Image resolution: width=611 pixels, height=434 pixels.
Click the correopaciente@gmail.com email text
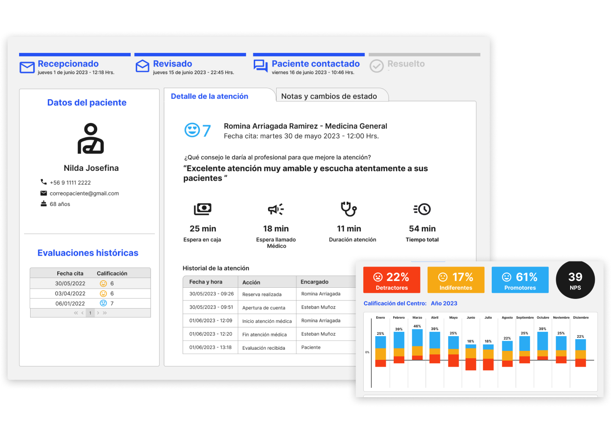point(84,193)
